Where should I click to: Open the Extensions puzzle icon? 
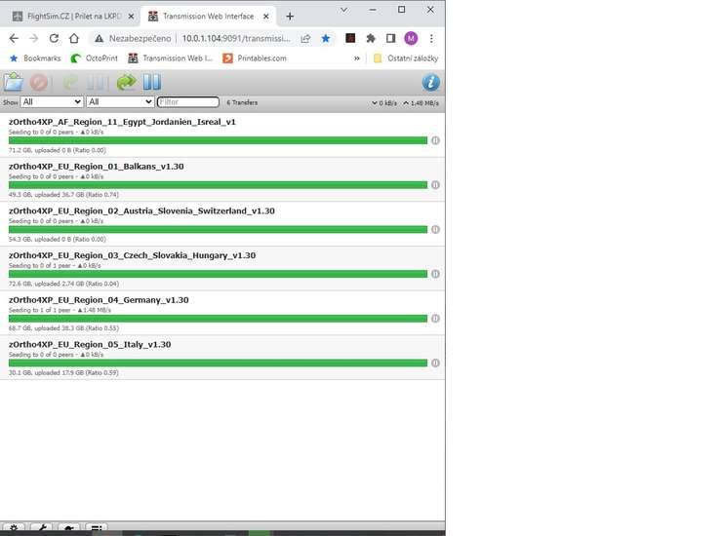tap(371, 39)
